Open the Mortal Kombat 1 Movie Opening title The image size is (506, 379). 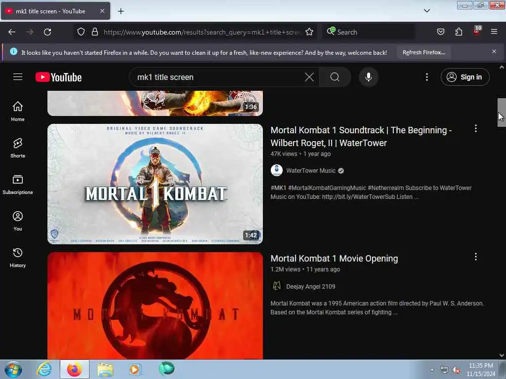pos(334,259)
